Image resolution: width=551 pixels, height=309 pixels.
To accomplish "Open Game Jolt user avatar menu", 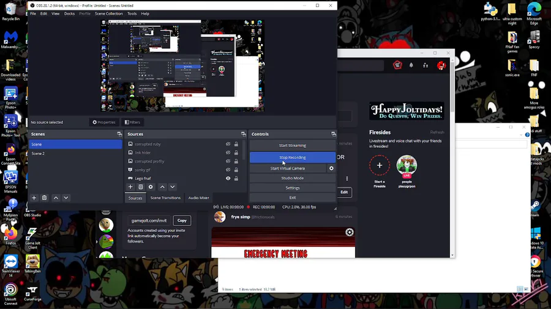I will 441,65.
